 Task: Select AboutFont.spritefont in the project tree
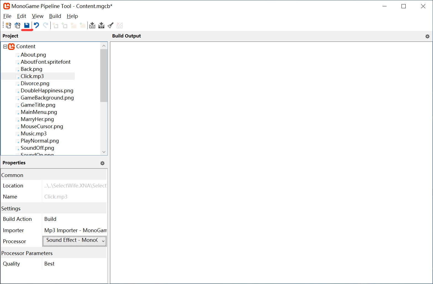click(46, 62)
